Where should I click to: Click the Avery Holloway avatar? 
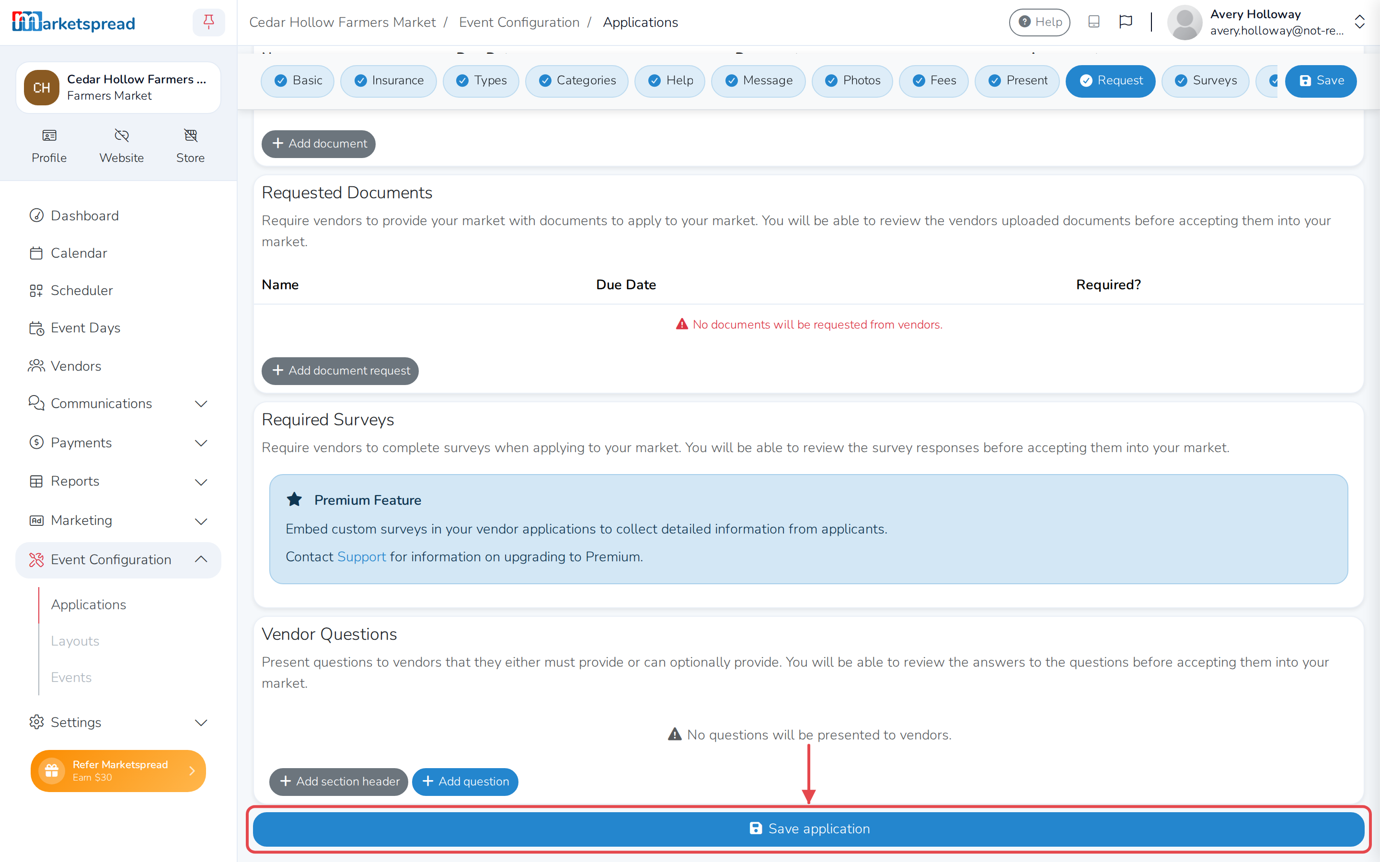(1185, 22)
